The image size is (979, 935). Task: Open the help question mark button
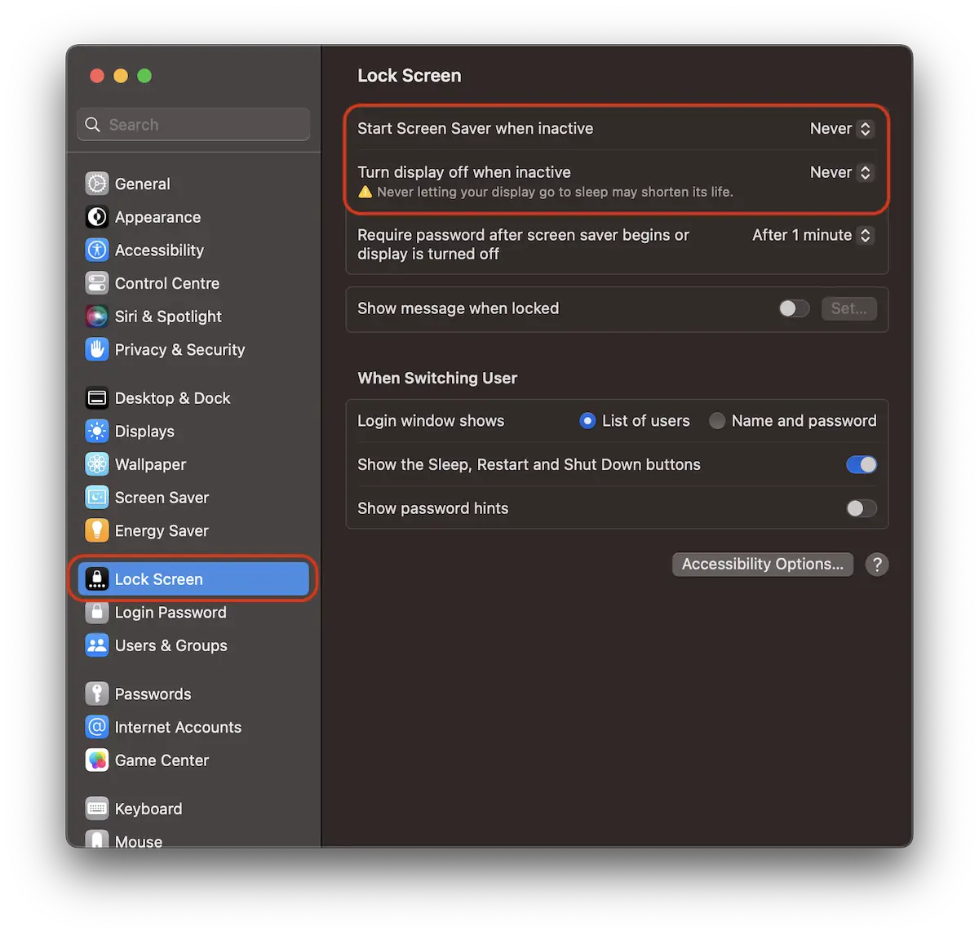pos(877,565)
